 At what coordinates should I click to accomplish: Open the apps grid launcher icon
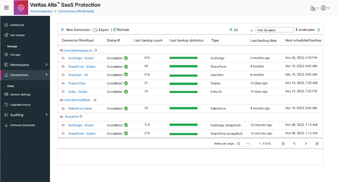click(7, 8)
